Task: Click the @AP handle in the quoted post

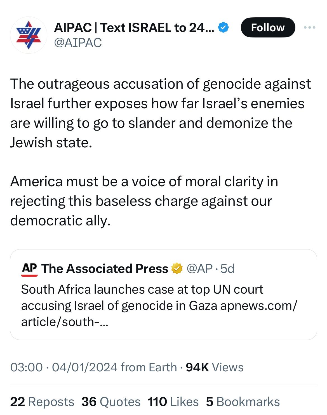Action: [199, 269]
